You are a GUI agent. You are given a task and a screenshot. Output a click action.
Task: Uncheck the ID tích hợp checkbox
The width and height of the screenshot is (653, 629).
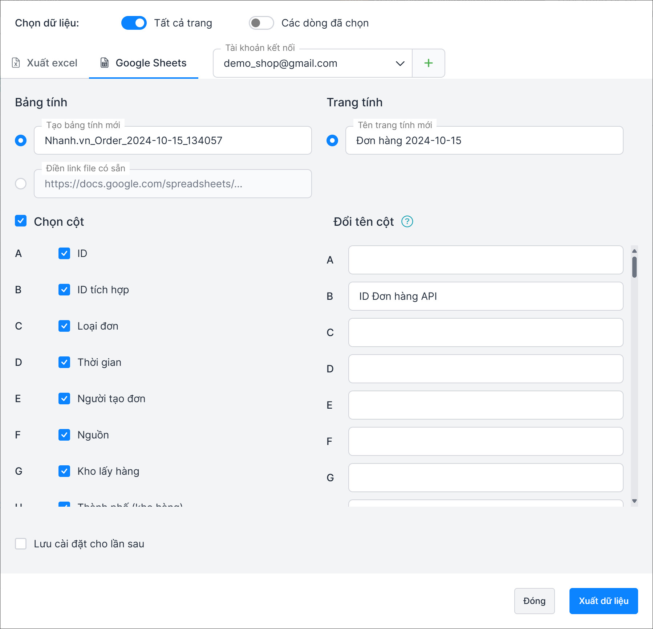64,290
